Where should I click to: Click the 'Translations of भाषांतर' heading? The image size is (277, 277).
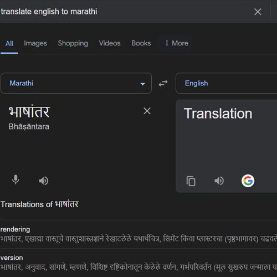pyautogui.click(x=39, y=204)
